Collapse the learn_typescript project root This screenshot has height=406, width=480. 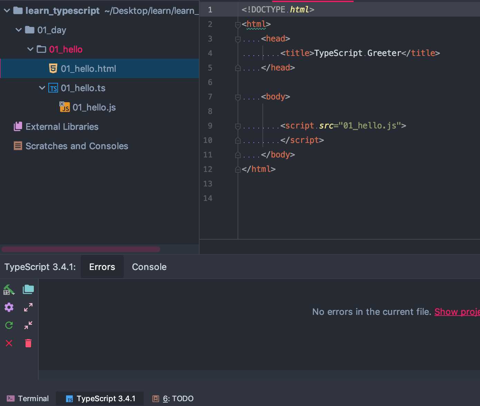pos(7,11)
